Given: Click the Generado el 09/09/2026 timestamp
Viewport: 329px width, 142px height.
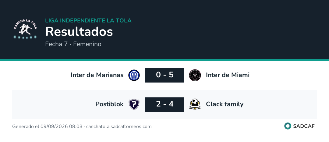Looking at the screenshot, I should pyautogui.click(x=47, y=127).
